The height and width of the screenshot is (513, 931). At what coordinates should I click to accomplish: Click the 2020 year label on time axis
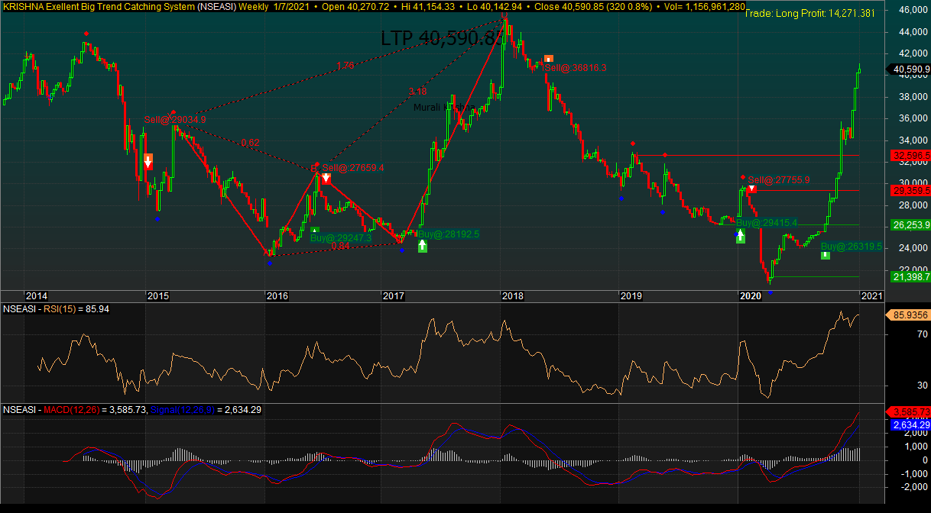751,295
